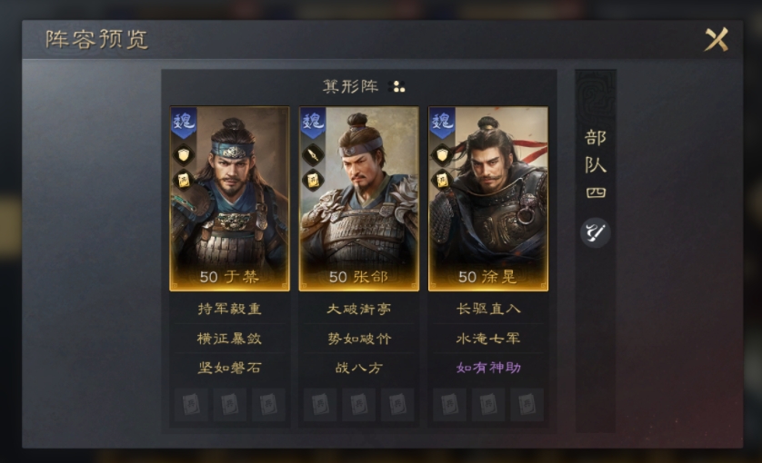762x463 pixels.
Task: Open the 张郃 general portrait card
Action: click(358, 199)
